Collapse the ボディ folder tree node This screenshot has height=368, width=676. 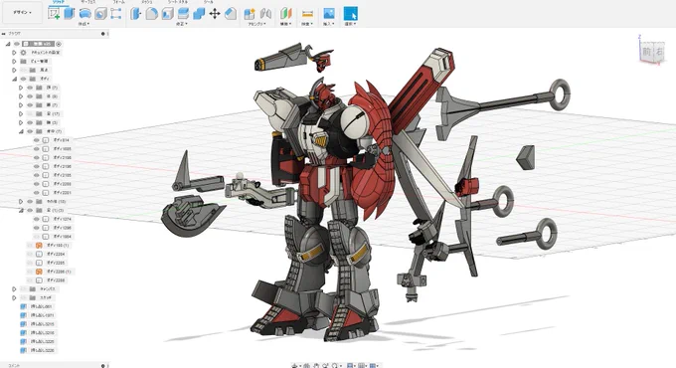point(14,79)
